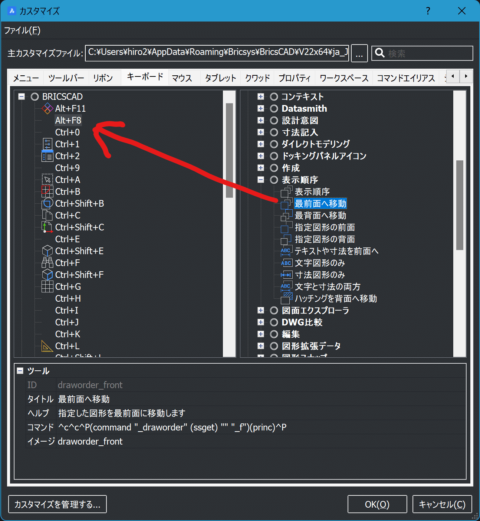
Task: Open the ワークスペース tab
Action: (x=344, y=78)
